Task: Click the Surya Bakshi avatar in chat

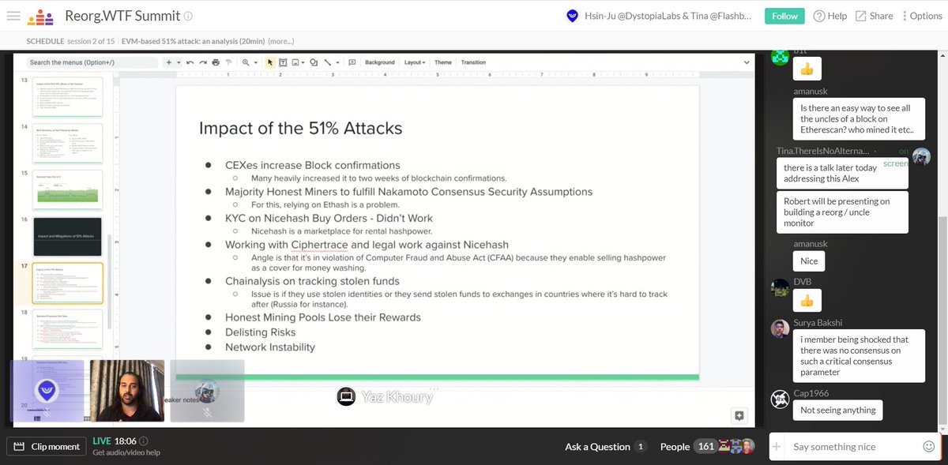Action: pos(780,328)
